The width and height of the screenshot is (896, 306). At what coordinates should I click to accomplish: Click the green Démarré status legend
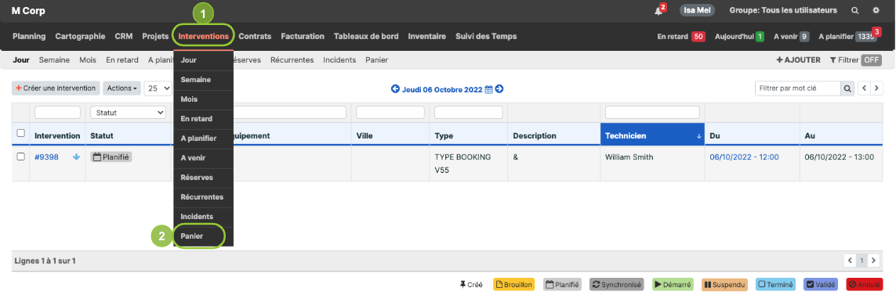(x=672, y=284)
